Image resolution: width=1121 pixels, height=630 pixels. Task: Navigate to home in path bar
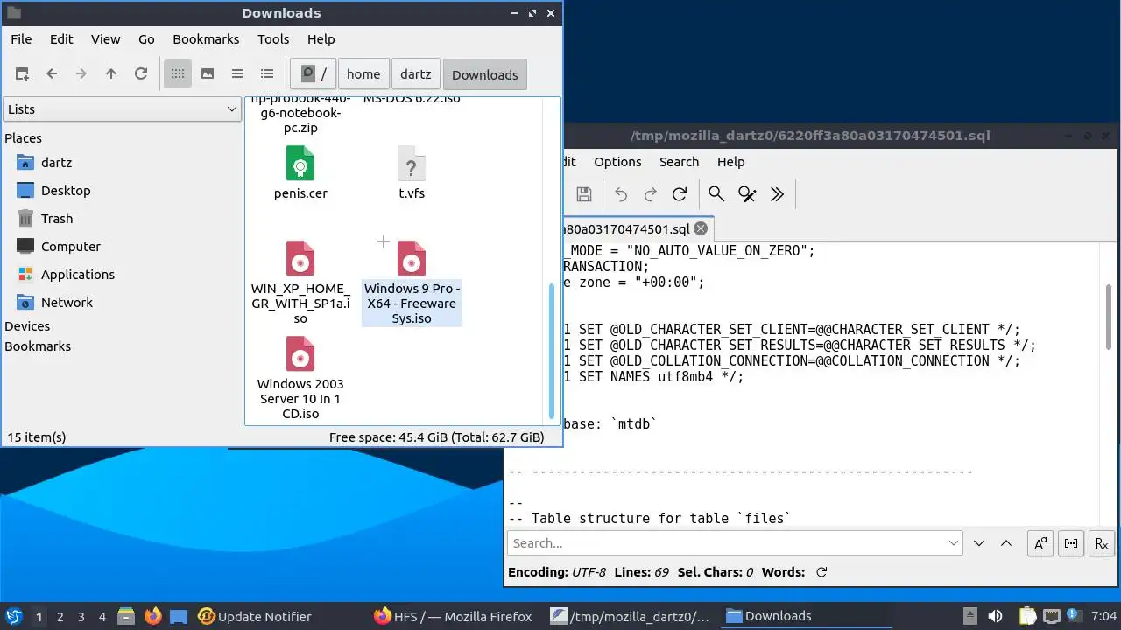click(x=363, y=74)
